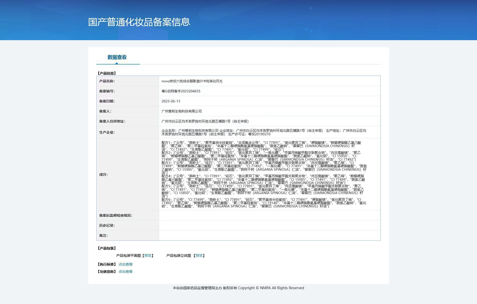Click the 【产品信息】 section heading
Image resolution: width=477 pixels, height=304 pixels.
[107, 73]
